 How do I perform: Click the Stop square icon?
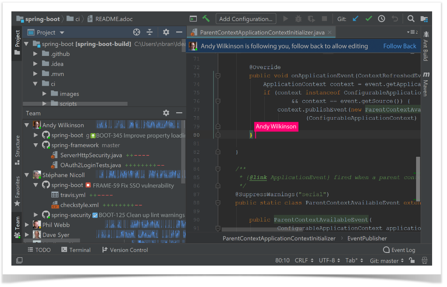pyautogui.click(x=324, y=19)
